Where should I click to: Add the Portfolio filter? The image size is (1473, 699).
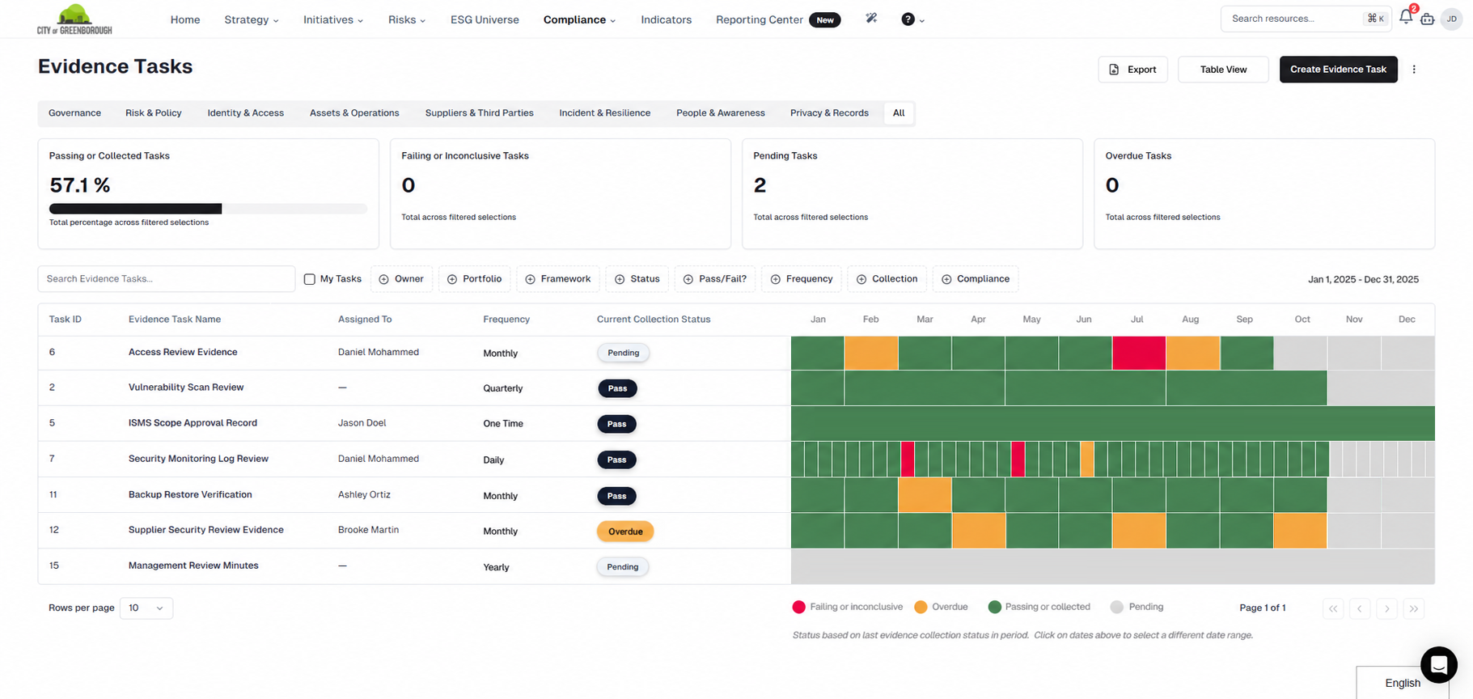(474, 279)
